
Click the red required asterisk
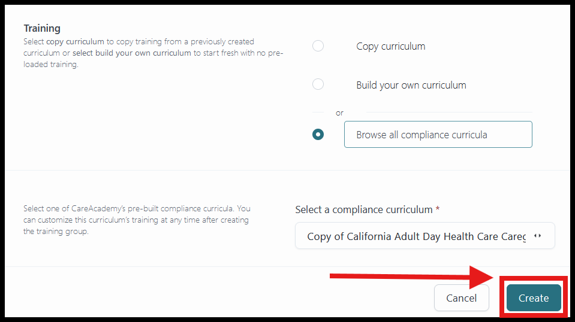438,208
